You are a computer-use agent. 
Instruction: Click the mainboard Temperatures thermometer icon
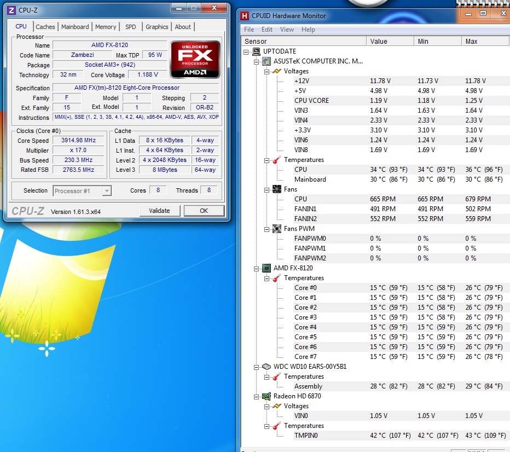coord(277,160)
